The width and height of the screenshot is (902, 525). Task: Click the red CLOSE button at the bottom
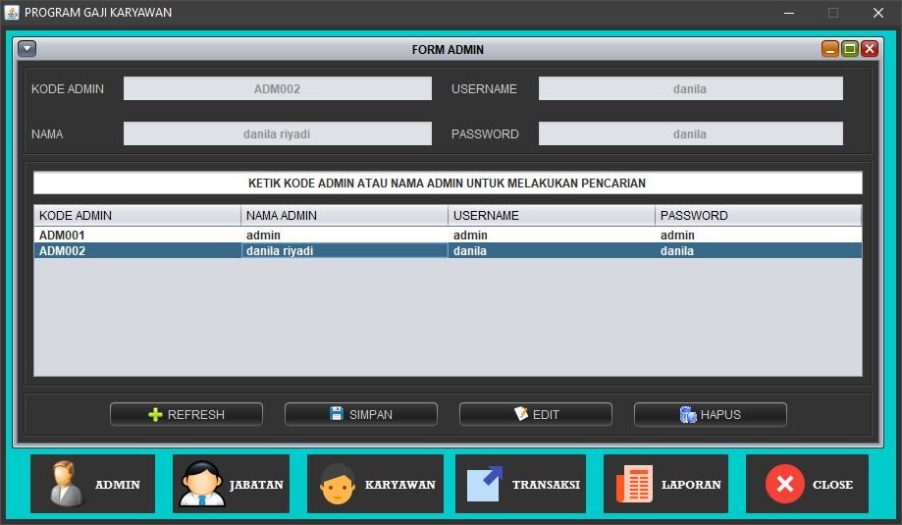coord(807,484)
